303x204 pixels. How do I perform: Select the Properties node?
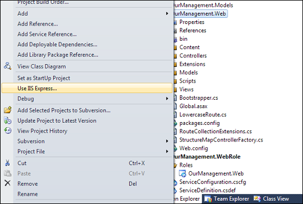[x=192, y=22]
